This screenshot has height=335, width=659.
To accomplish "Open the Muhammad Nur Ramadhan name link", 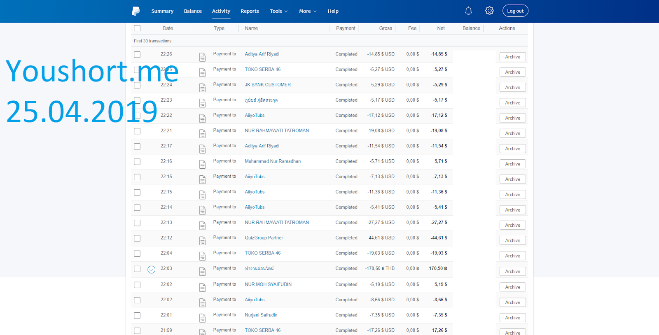I will 273,161.
